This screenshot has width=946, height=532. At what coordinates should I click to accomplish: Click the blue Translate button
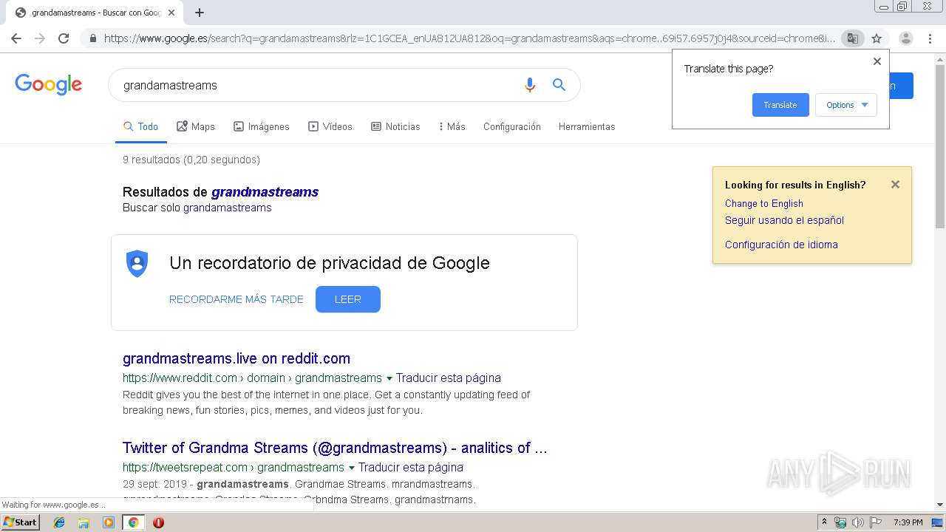[780, 105]
